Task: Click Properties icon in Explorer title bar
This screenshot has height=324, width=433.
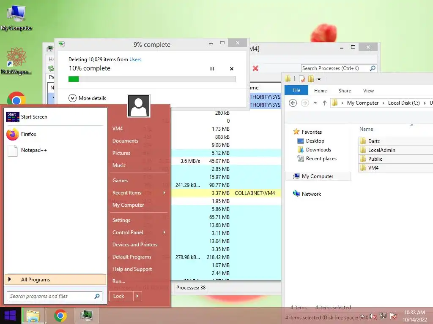Action: point(302,79)
